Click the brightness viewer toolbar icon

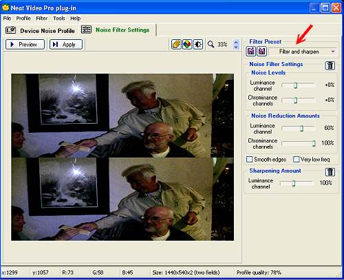click(x=198, y=44)
